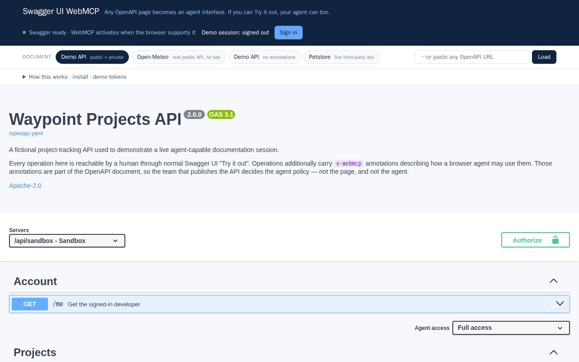Click the x-webmcp code label
The height and width of the screenshot is (362, 579).
[x=349, y=163]
